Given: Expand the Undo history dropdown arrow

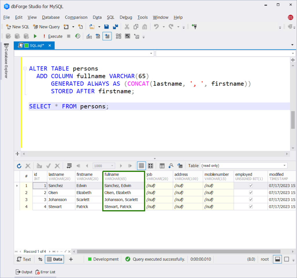Looking at the screenshot, I should click(x=164, y=27).
